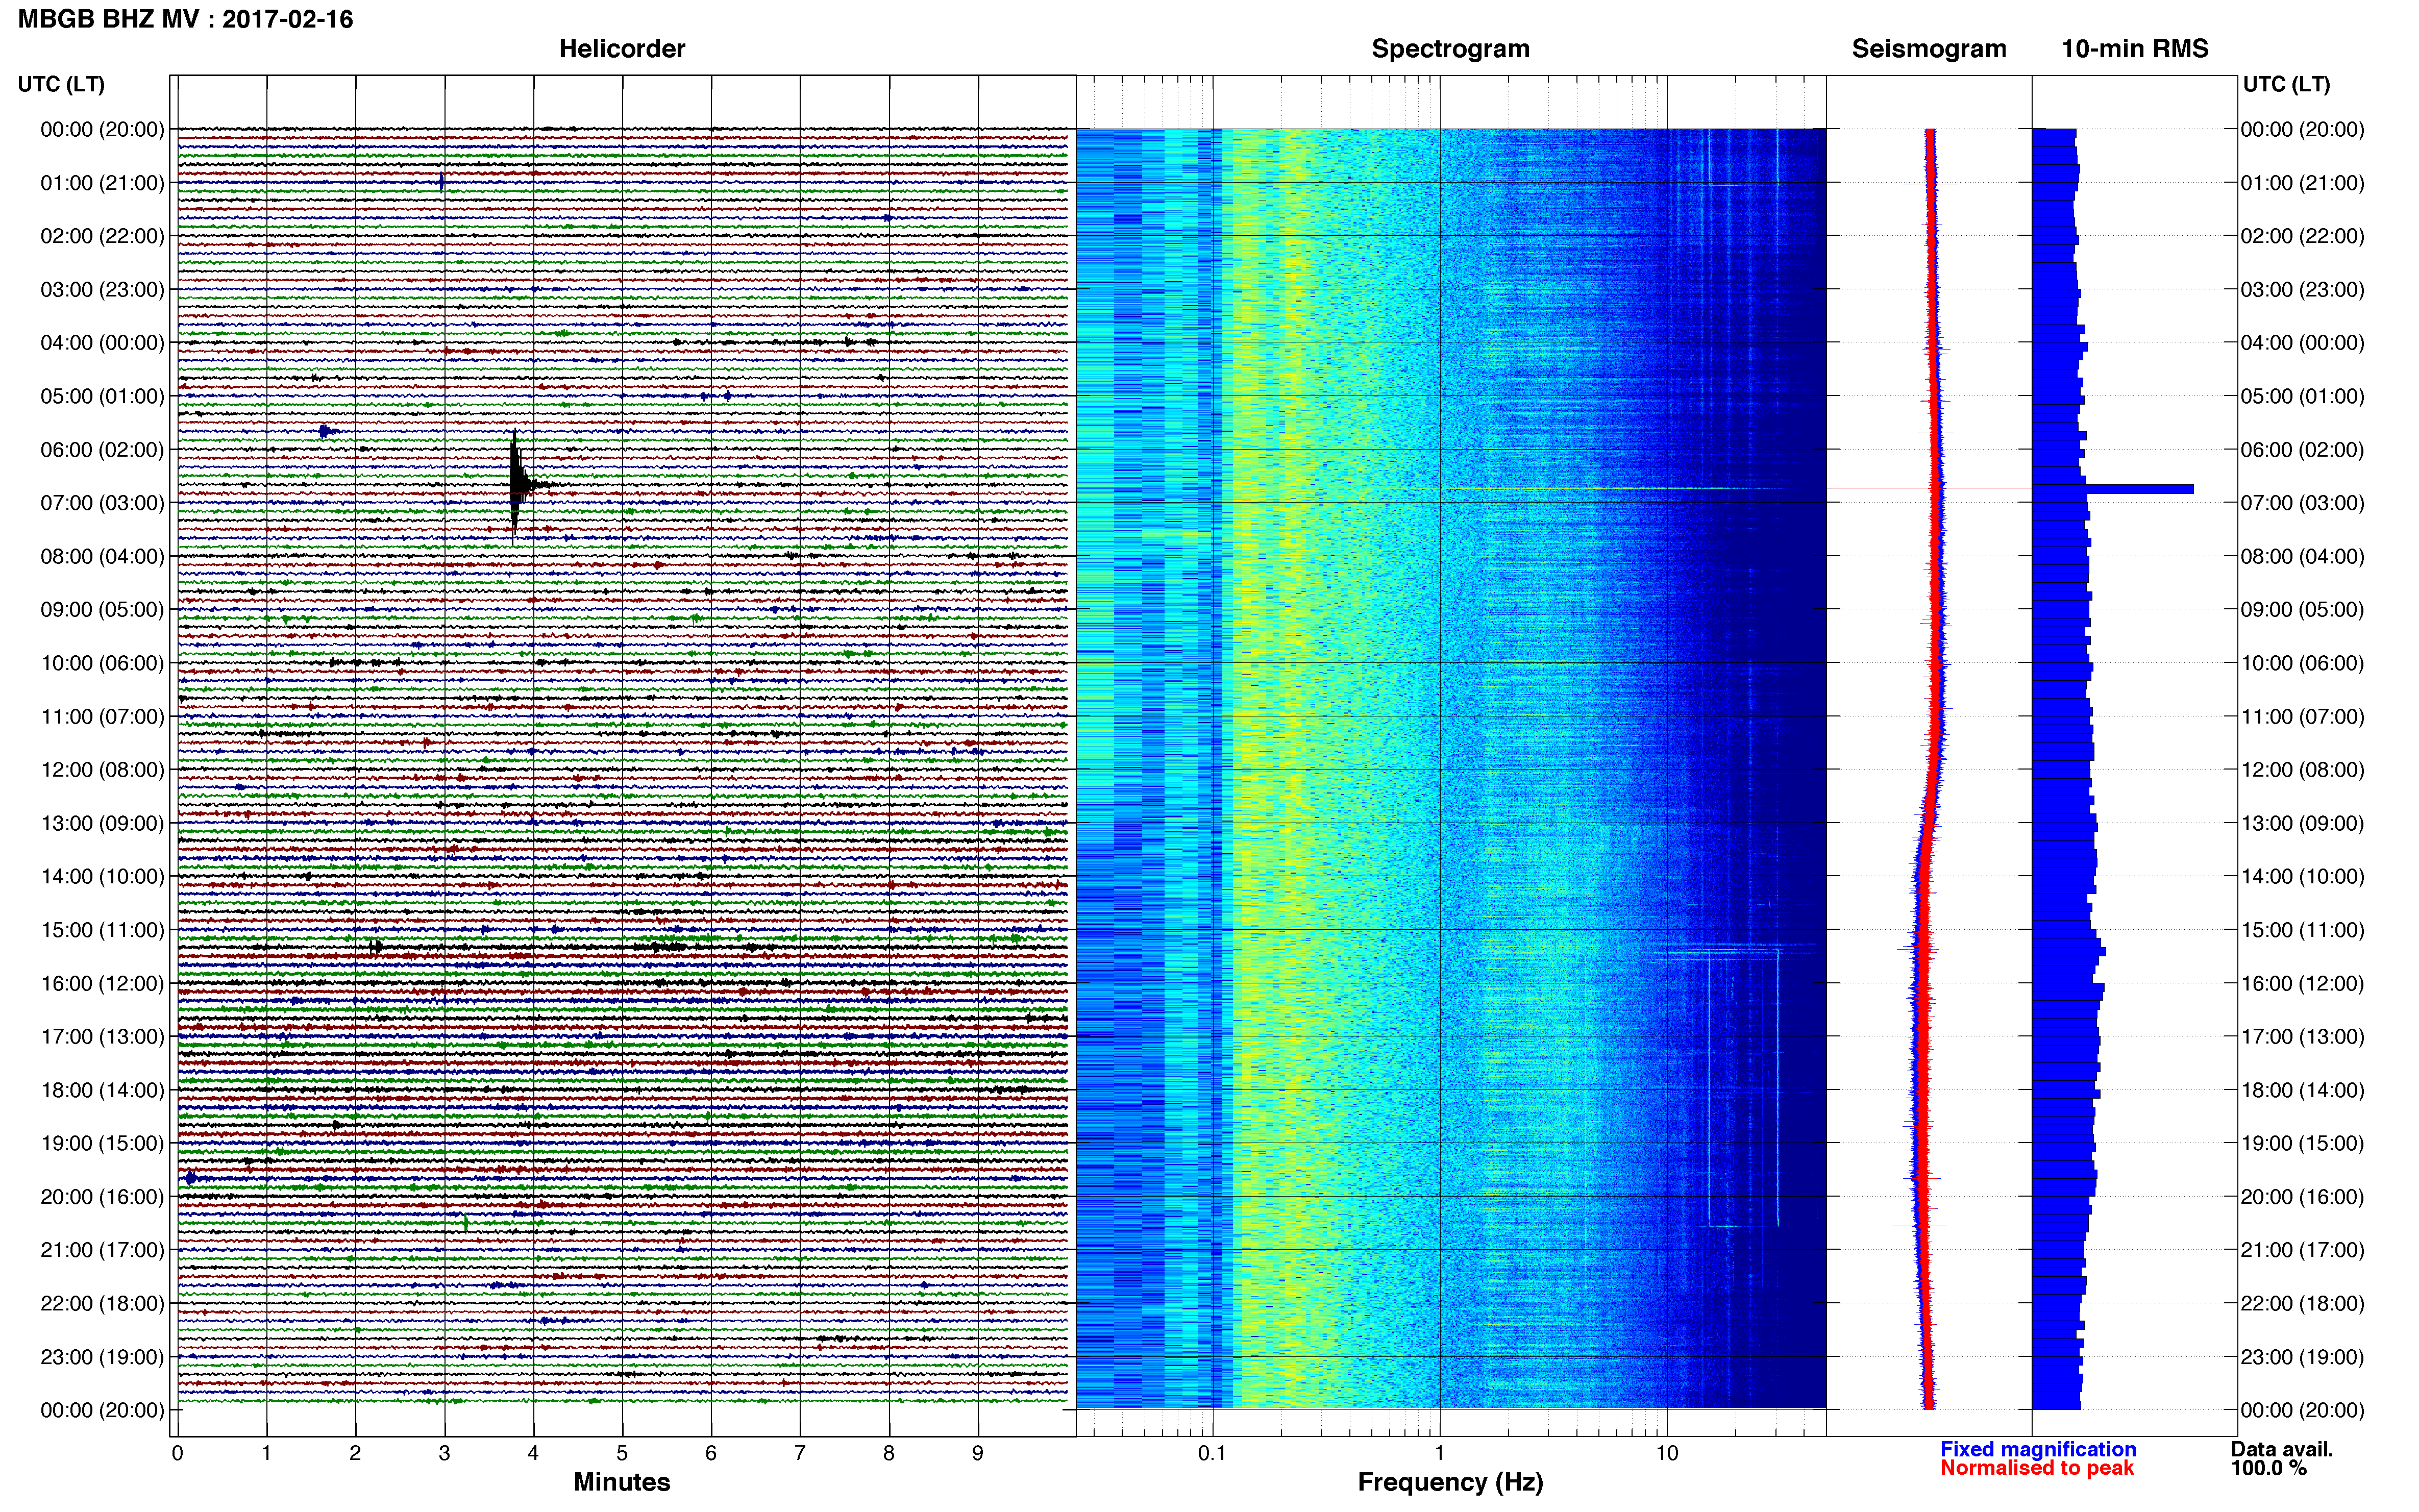
Task: Click the left time label 23:00 (19:00)
Action: [102, 1357]
